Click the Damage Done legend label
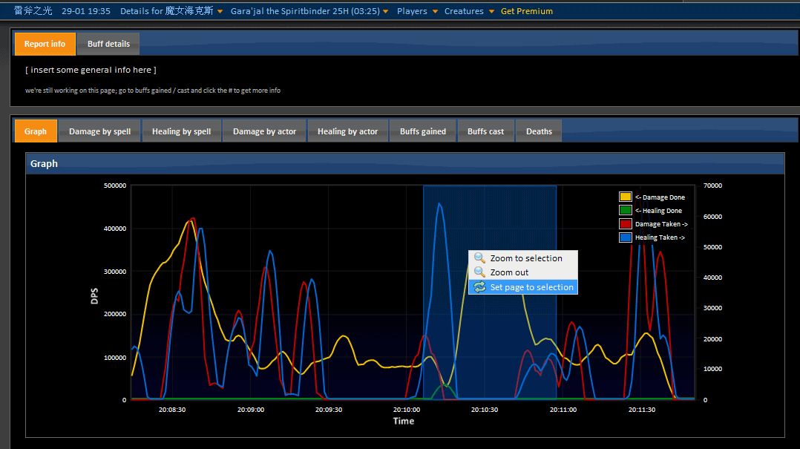The image size is (800, 449). tap(660, 197)
